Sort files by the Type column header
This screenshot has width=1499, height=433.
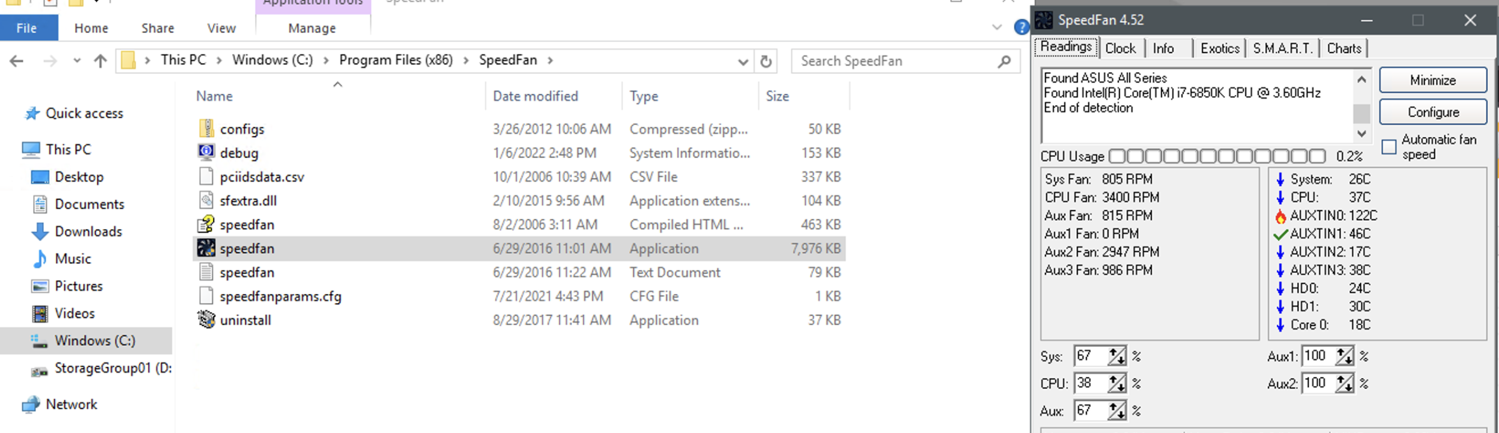[x=691, y=96]
